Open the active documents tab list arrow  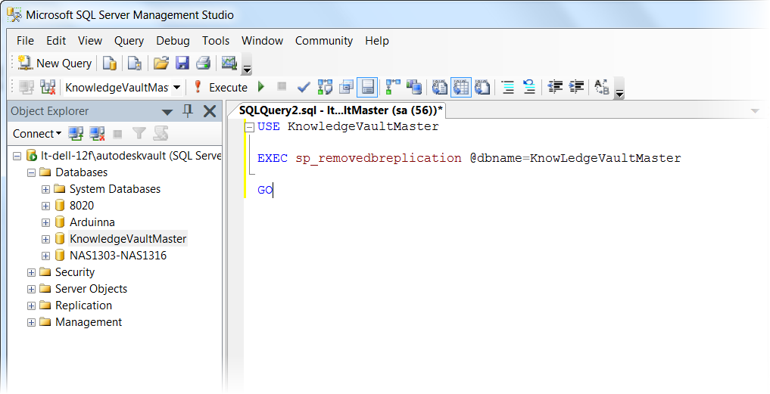tap(756, 111)
